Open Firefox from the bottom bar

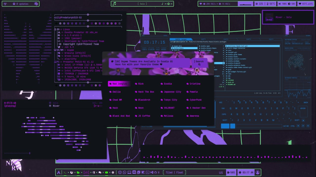72,172
